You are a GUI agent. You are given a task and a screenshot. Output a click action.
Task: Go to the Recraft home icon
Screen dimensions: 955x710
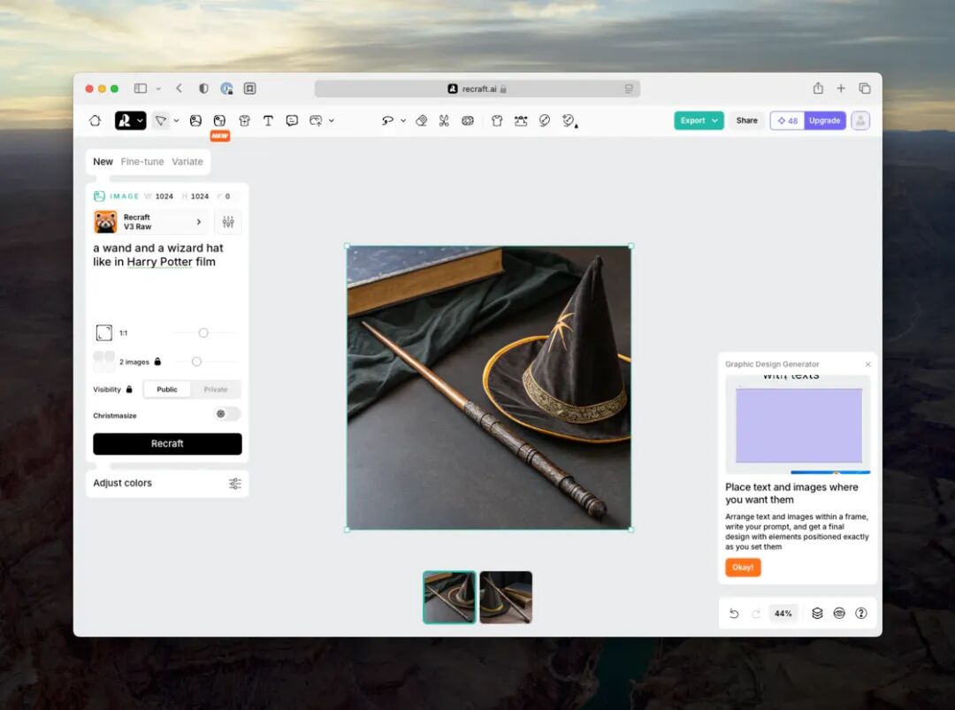pos(95,120)
